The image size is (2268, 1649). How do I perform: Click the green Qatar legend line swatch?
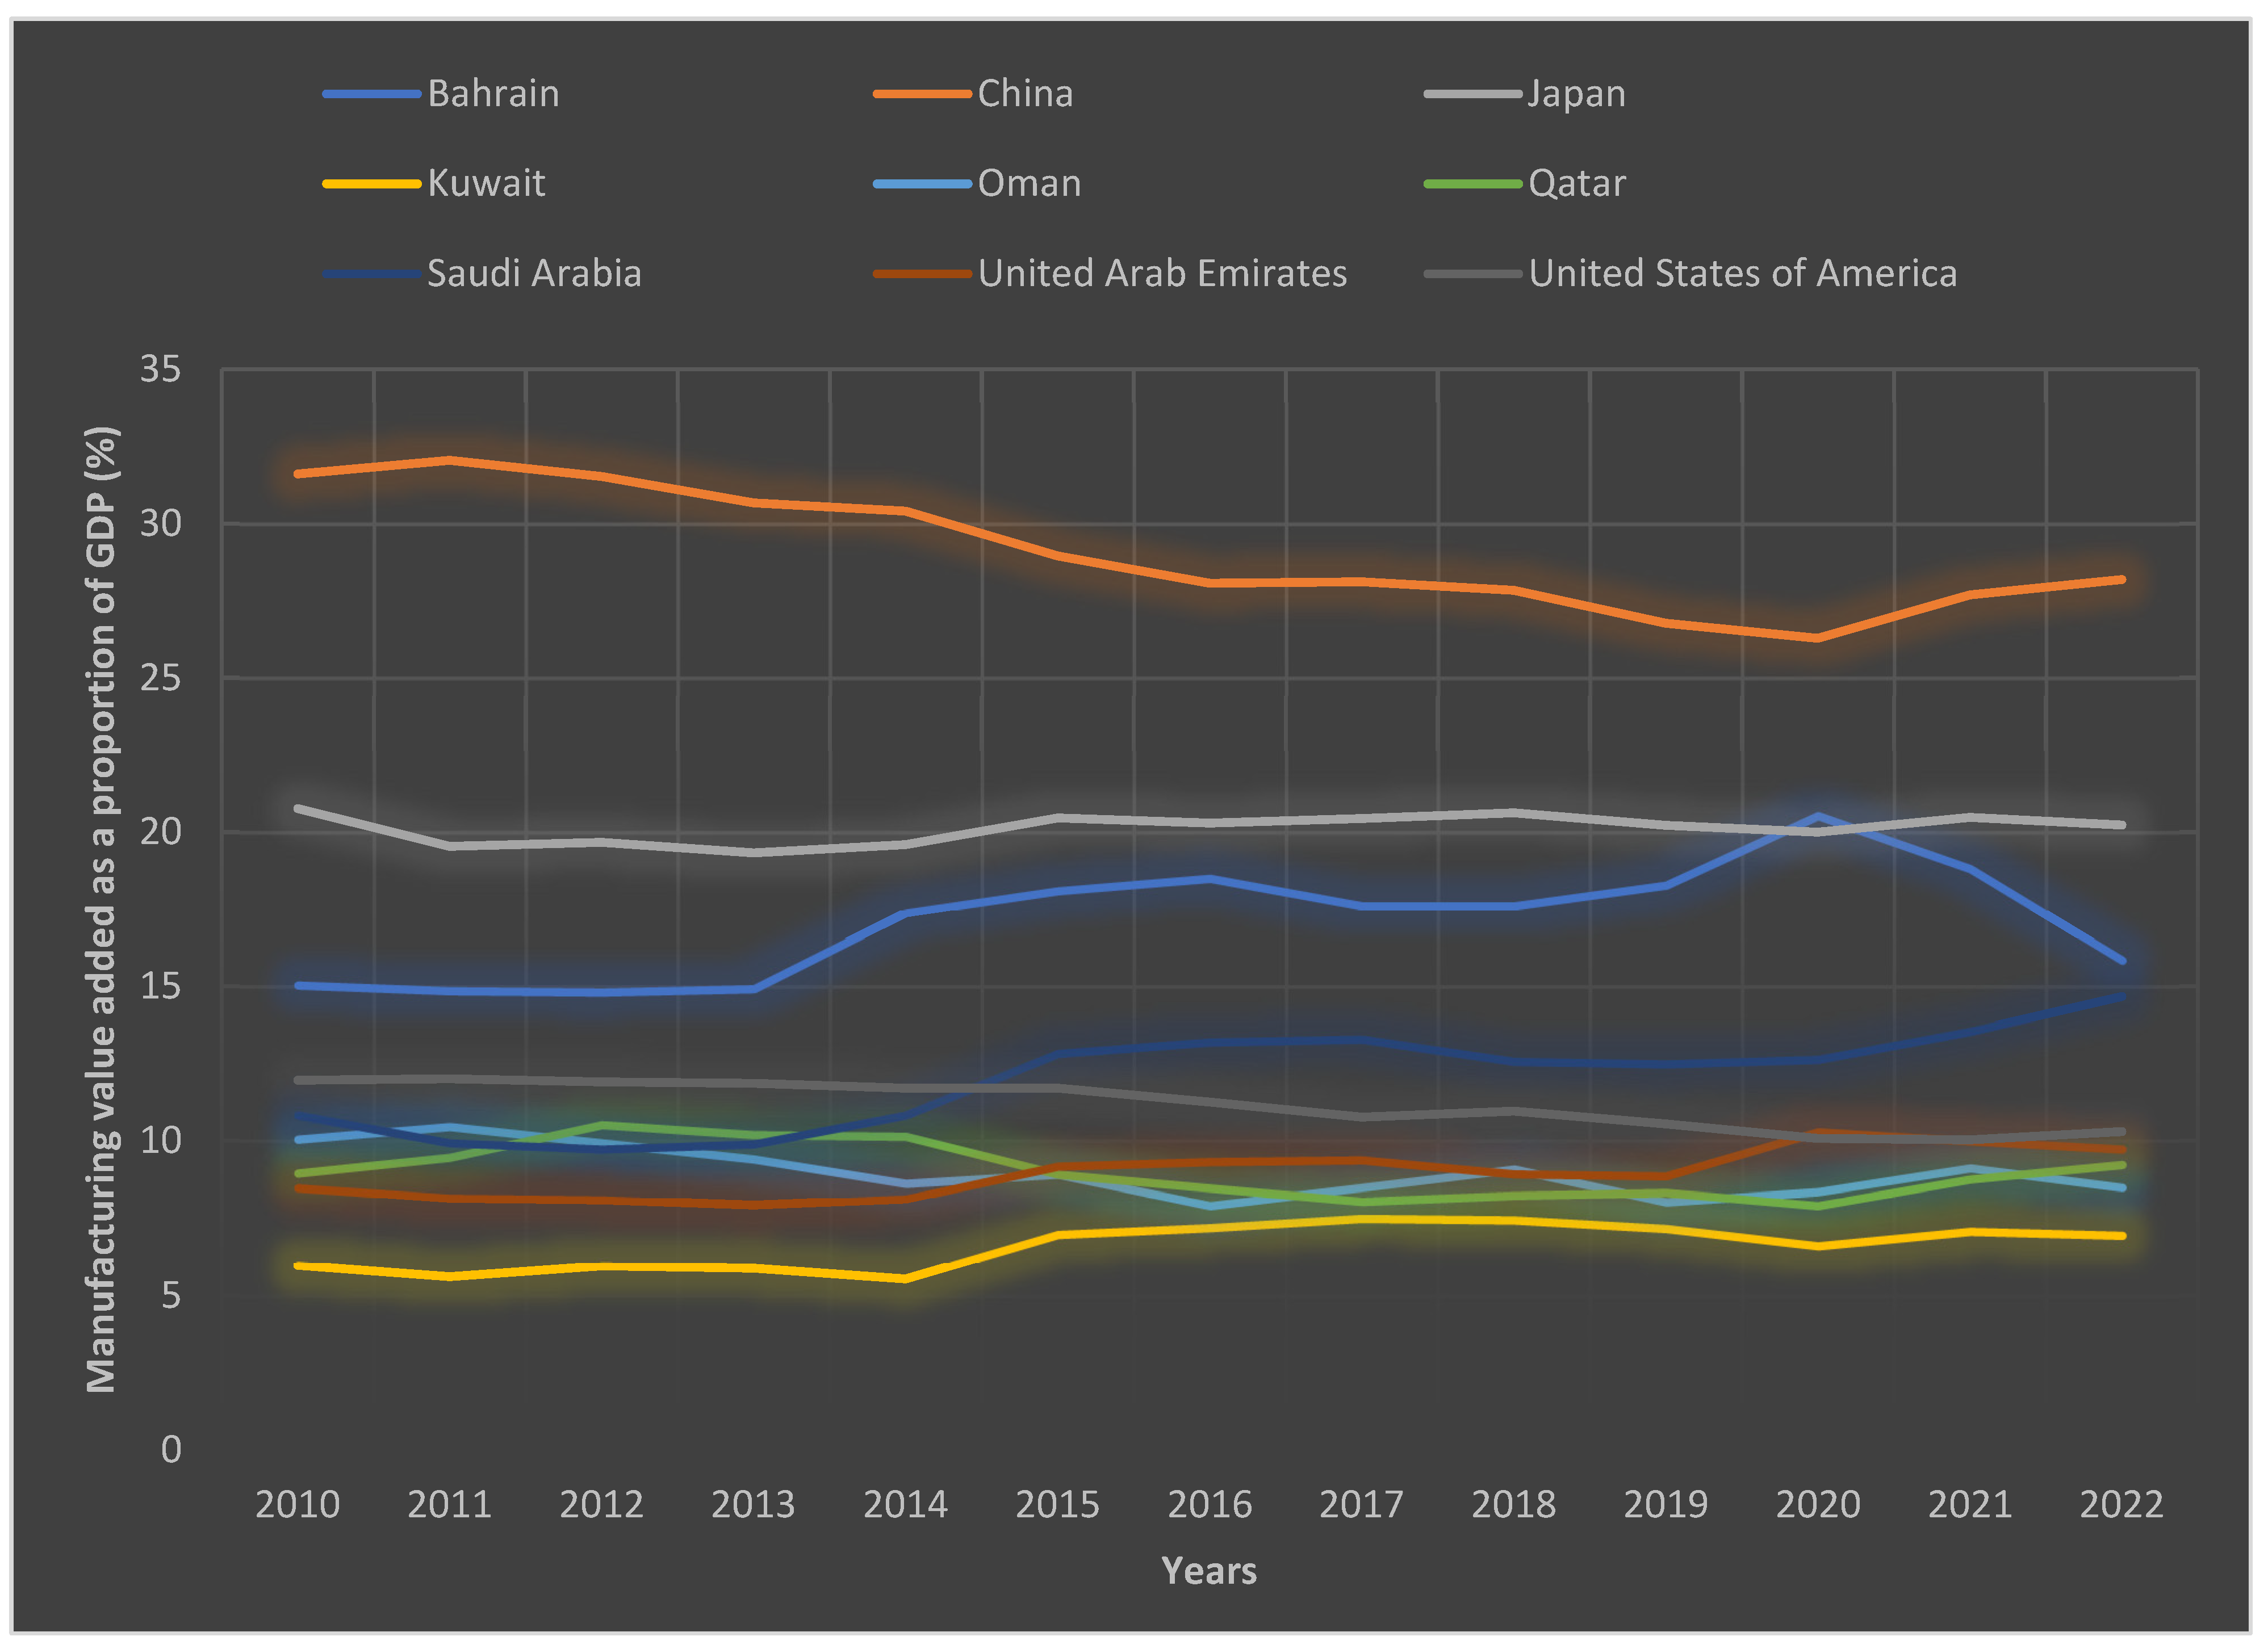tap(1473, 184)
